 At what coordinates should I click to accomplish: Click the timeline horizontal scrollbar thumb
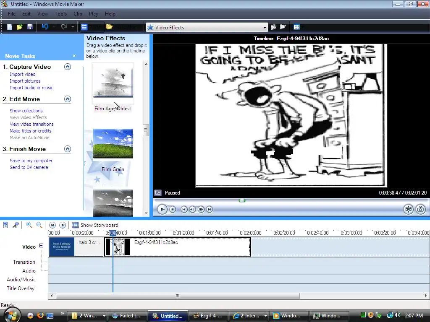pyautogui.click(x=178, y=296)
